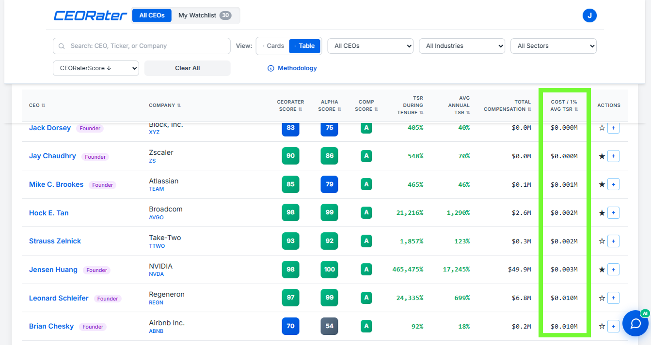Click the CEORater logo
Image resolution: width=651 pixels, height=345 pixels.
(90, 15)
